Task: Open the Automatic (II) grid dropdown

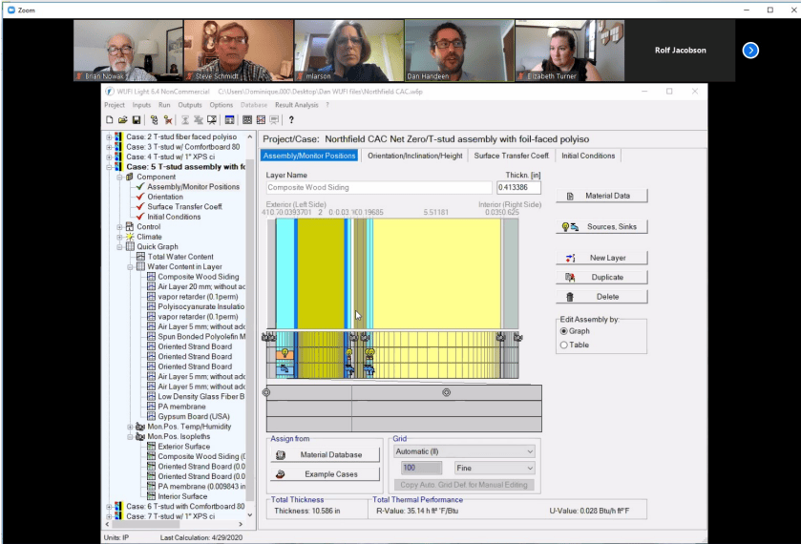Action: click(x=530, y=451)
